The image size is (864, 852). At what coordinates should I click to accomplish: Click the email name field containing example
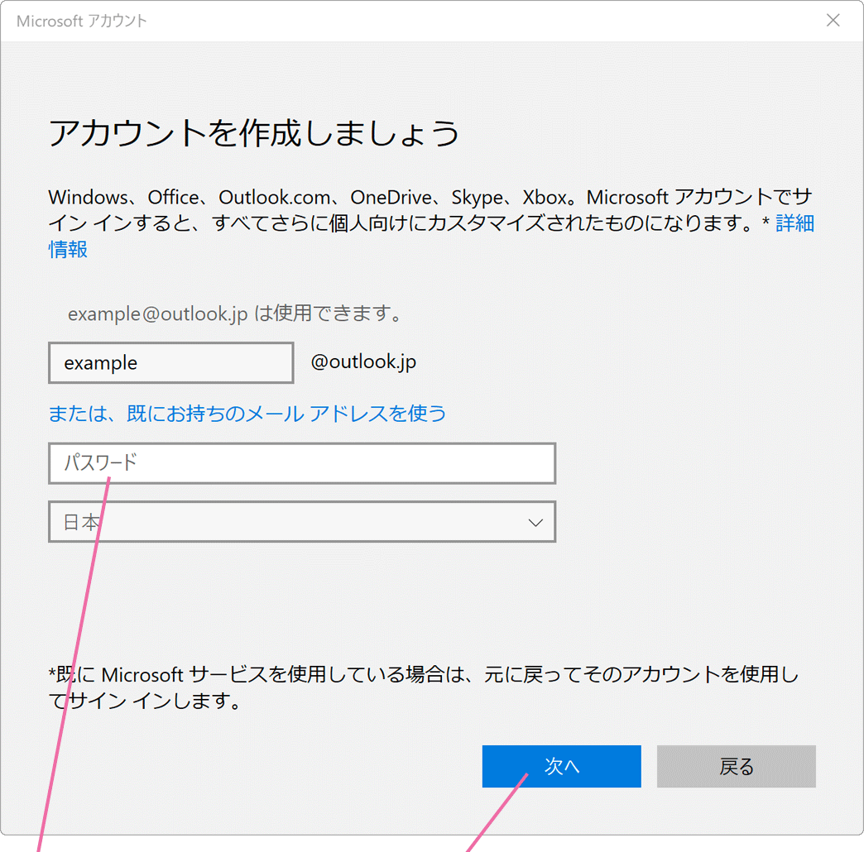click(170, 363)
